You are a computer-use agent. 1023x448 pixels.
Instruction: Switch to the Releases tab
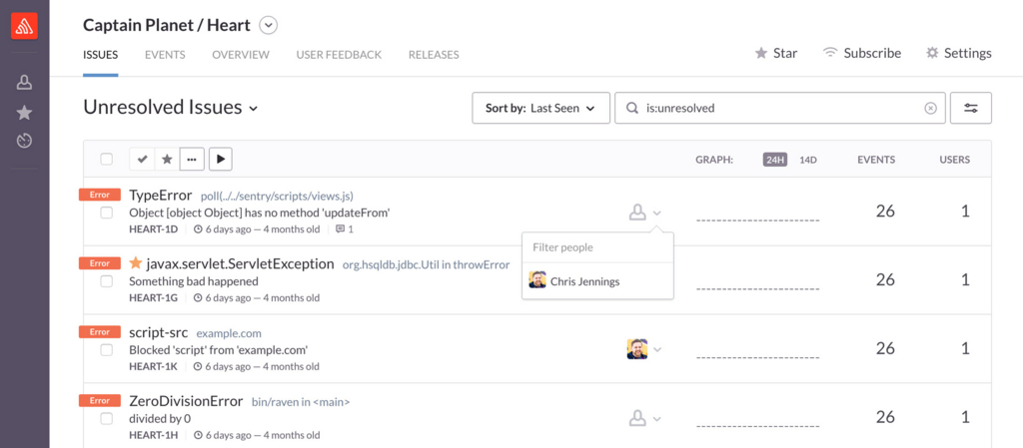434,55
